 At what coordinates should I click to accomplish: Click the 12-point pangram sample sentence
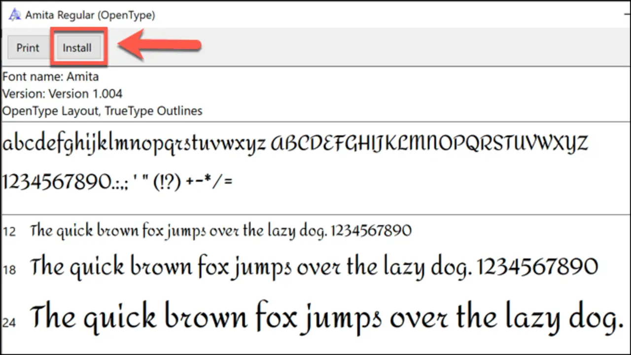[221, 230]
